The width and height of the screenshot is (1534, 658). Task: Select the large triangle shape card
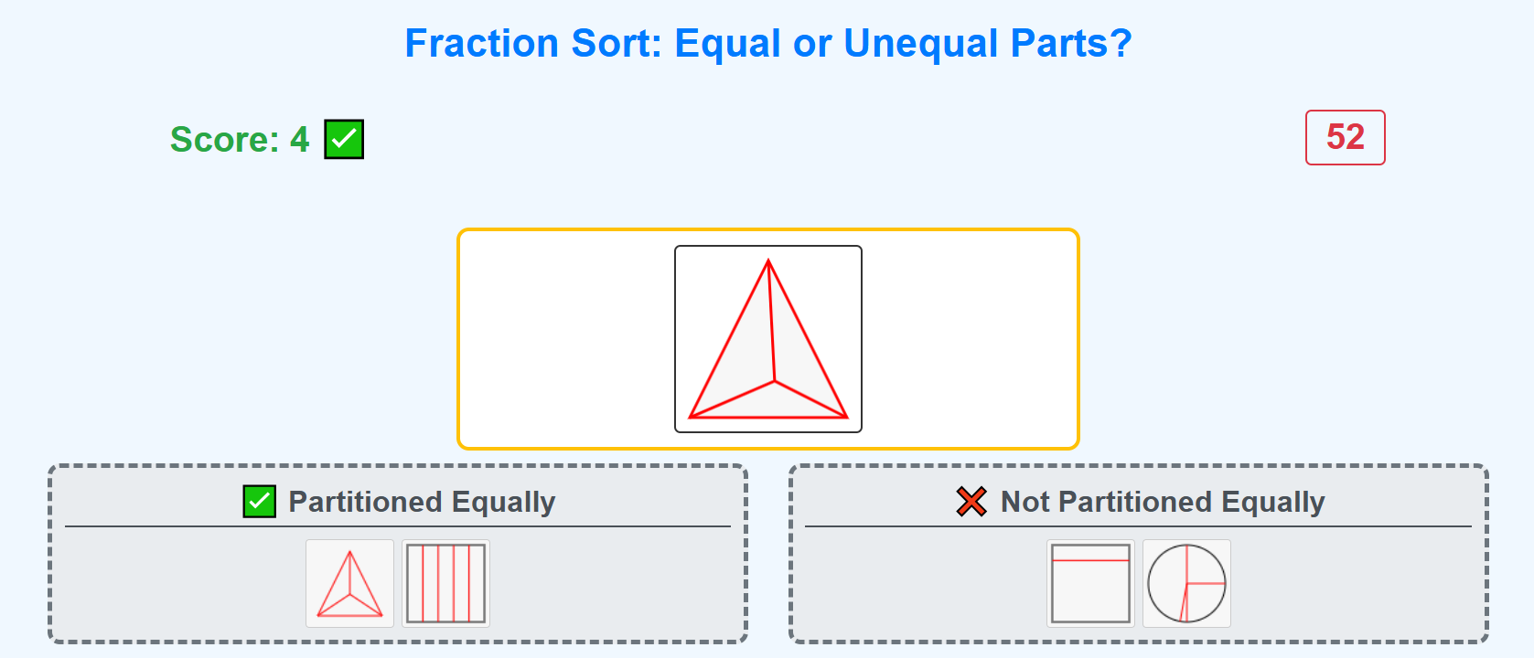(768, 339)
